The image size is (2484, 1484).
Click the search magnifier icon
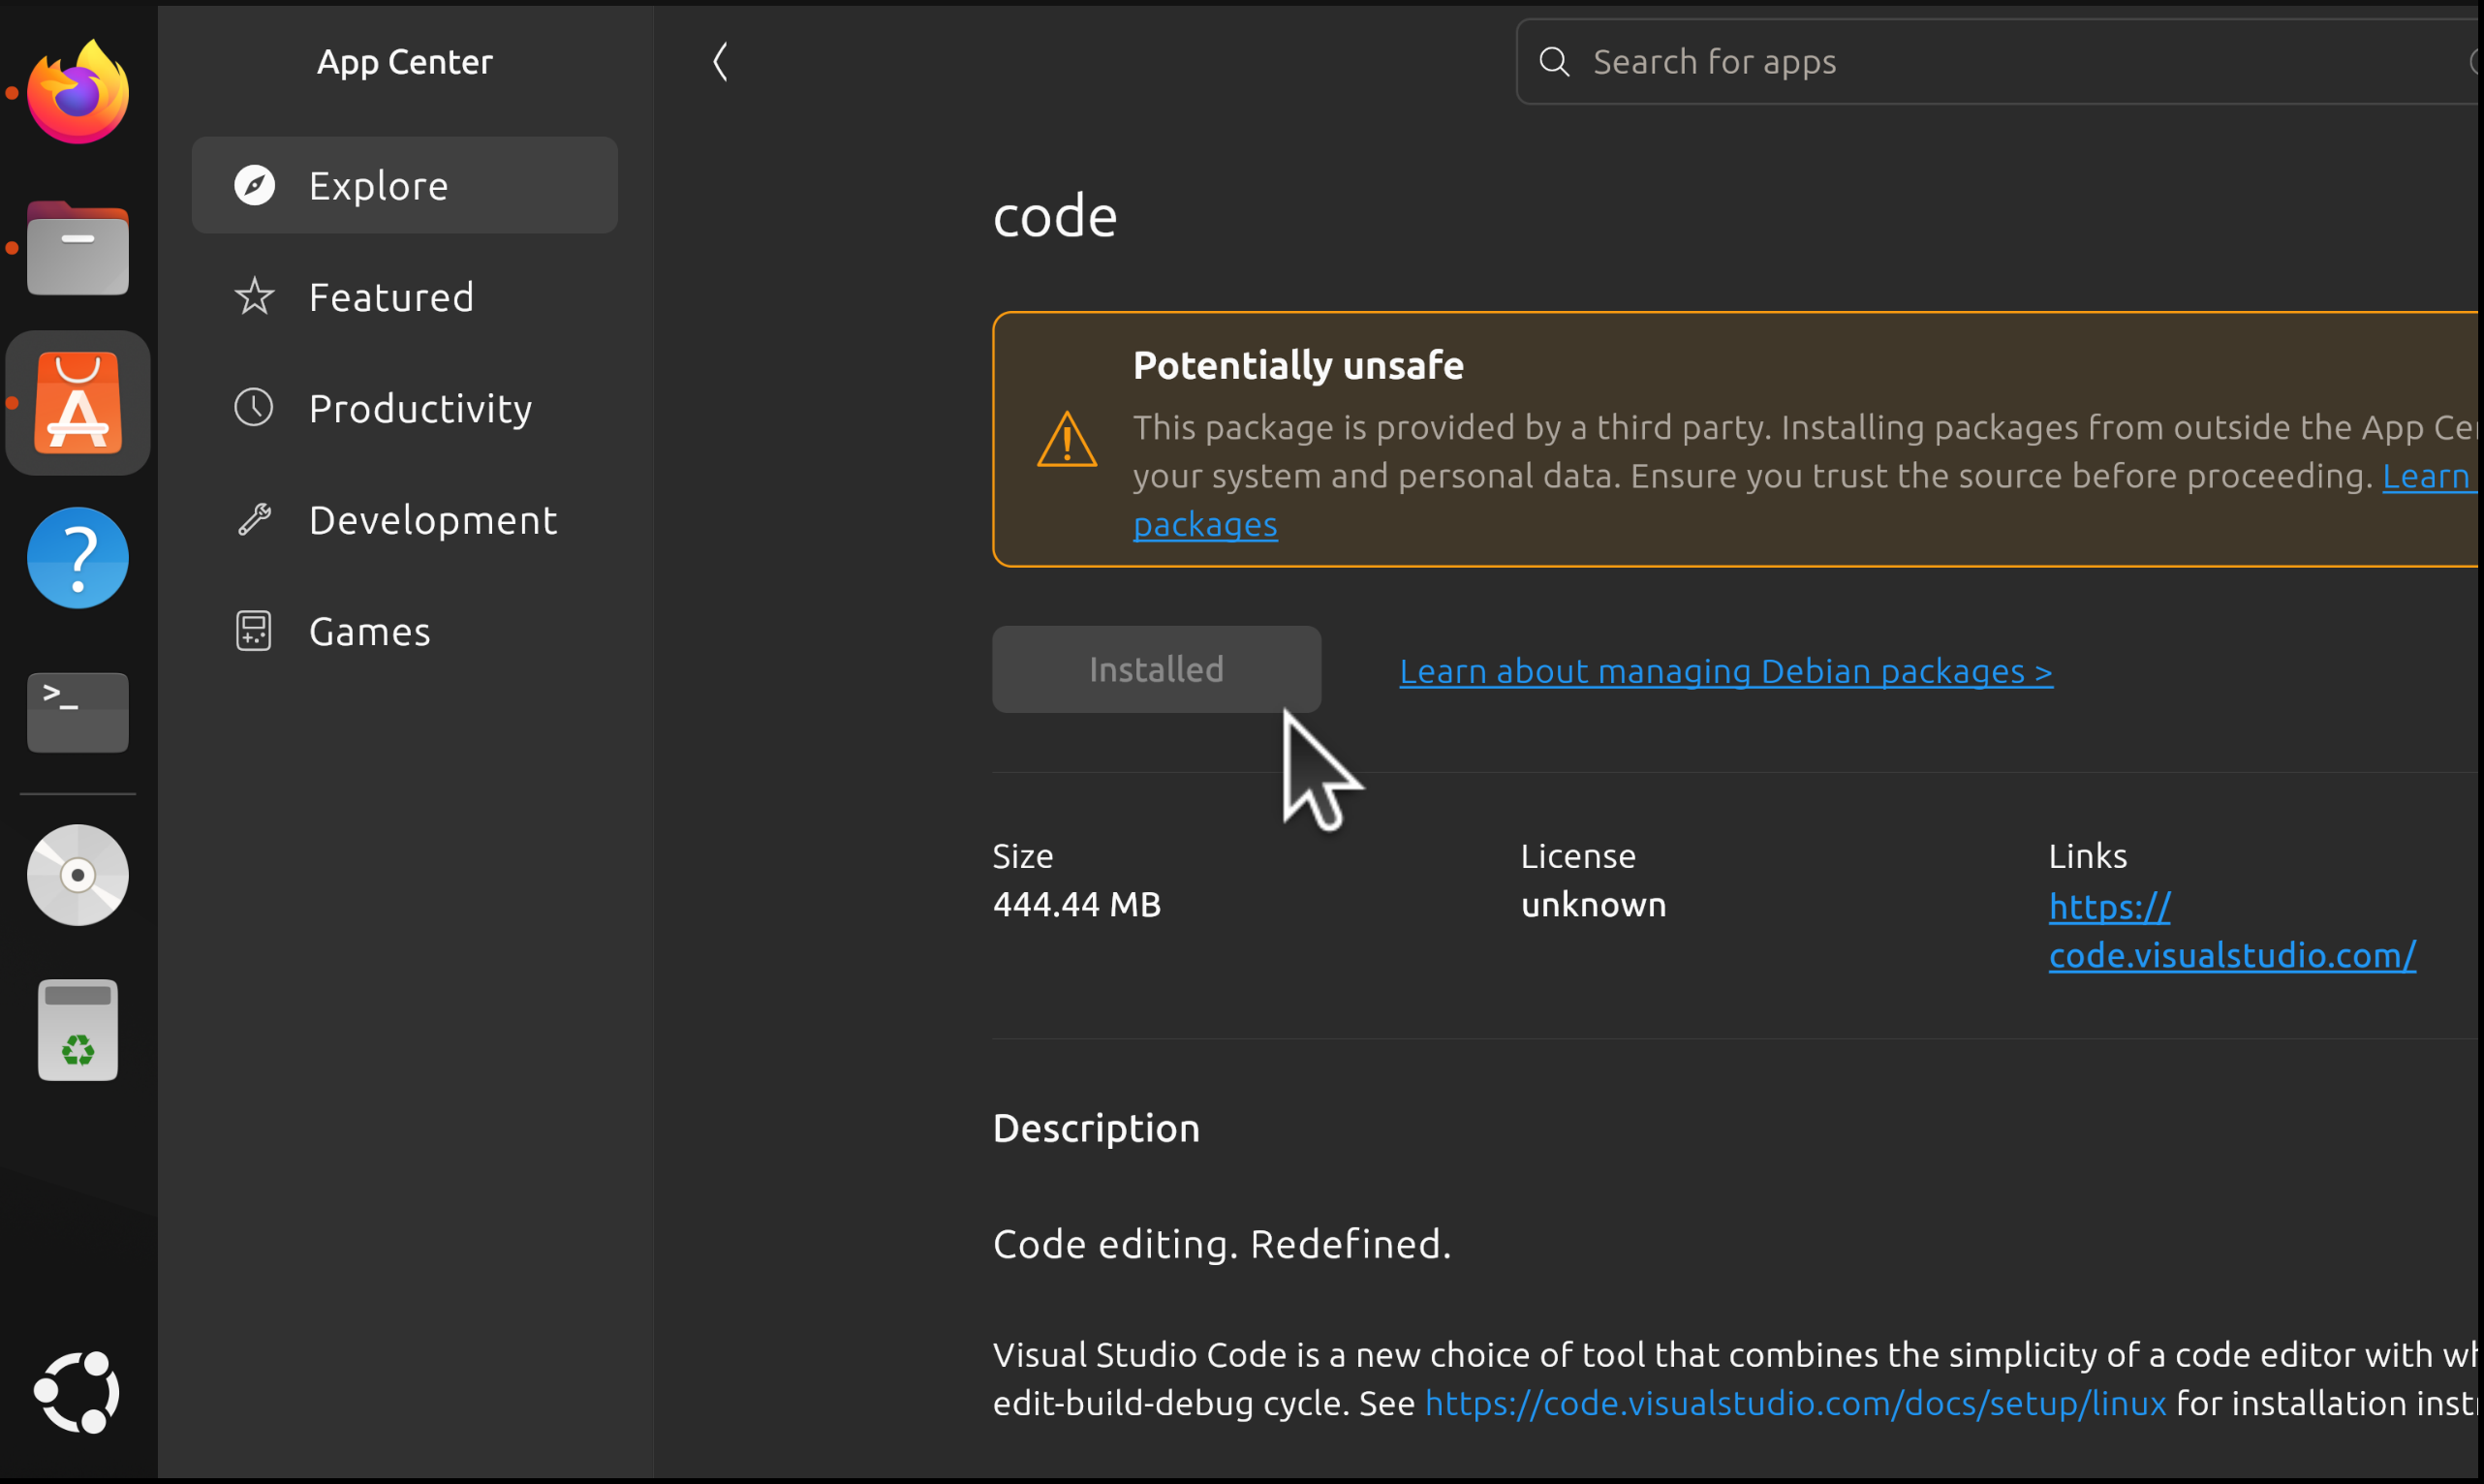pos(1554,62)
